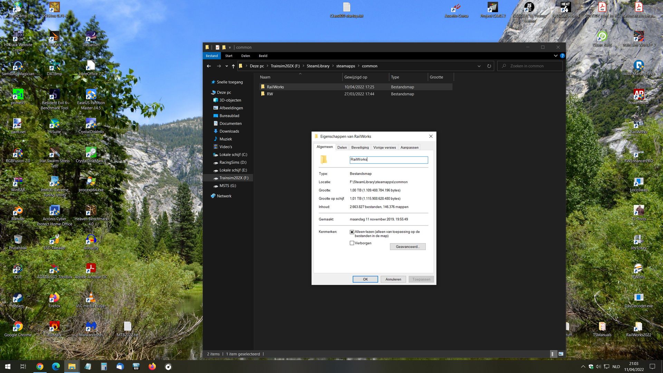Viewport: 663px width, 373px height.
Task: Open the Explorer help question mark icon
Action: point(562,56)
